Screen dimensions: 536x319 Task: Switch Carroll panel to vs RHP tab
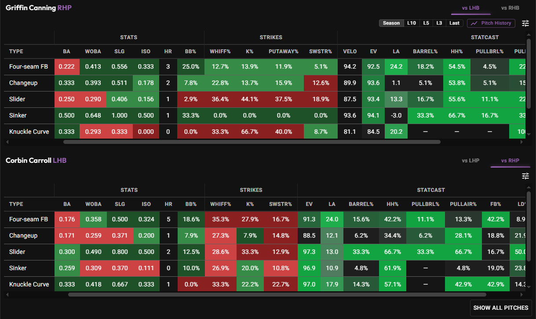pyautogui.click(x=510, y=161)
